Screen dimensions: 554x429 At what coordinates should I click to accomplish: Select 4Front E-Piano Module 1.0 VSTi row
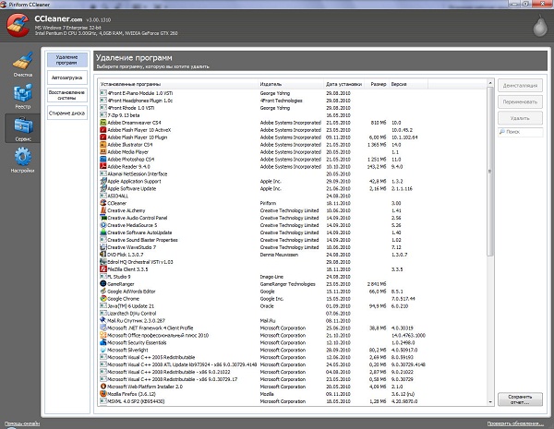tap(261, 93)
